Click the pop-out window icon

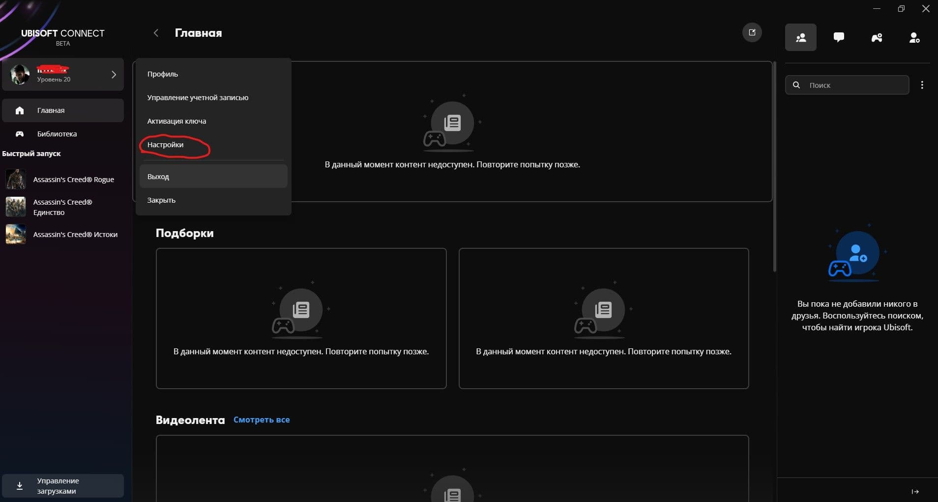(752, 32)
